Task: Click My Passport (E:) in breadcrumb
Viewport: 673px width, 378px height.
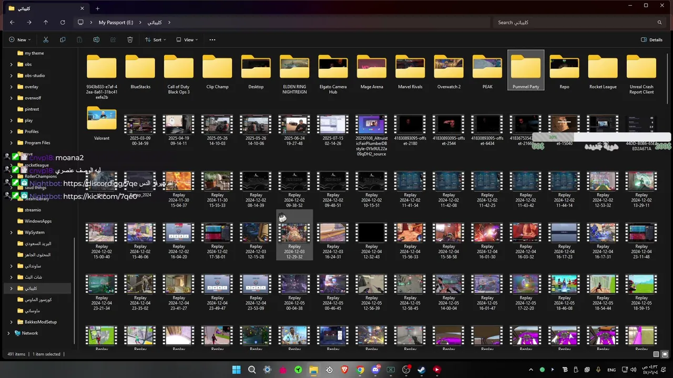Action: pyautogui.click(x=116, y=23)
